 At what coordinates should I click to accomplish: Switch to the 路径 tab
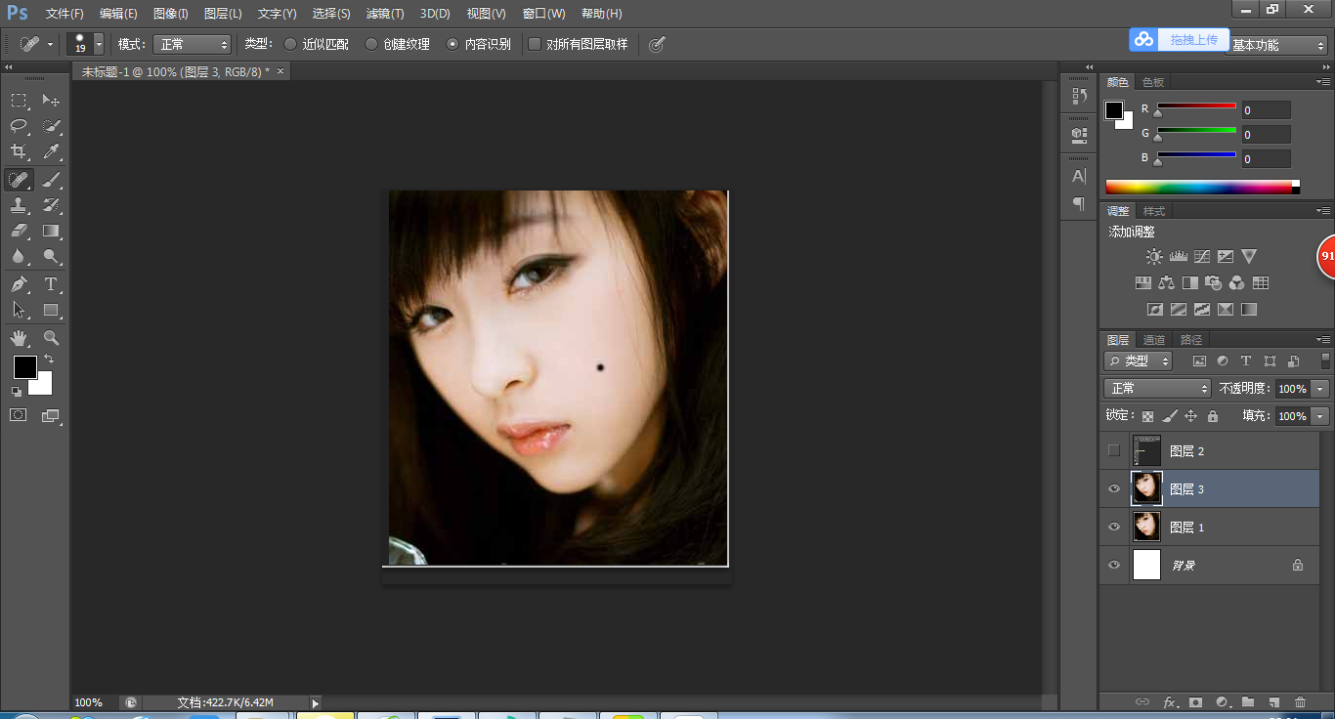click(x=1191, y=340)
